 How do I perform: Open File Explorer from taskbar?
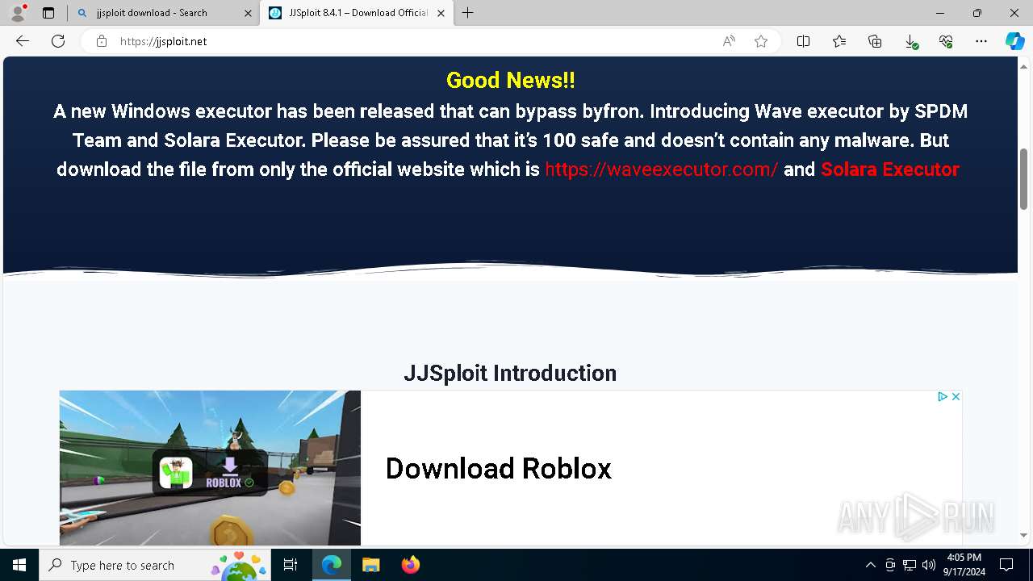370,565
